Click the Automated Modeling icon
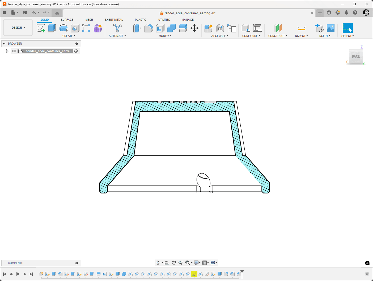Image resolution: width=373 pixels, height=281 pixels. [117, 28]
